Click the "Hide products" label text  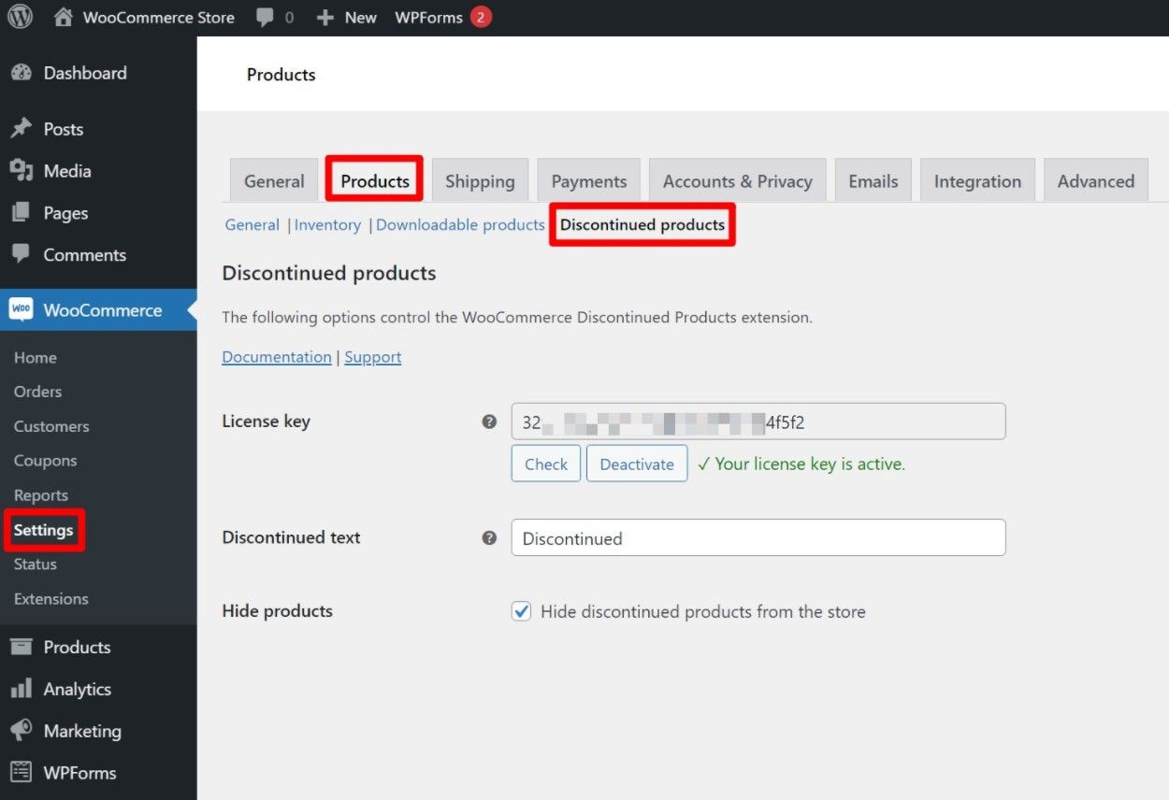277,611
